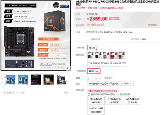161x115 pixels.
Task: Click the Huabei logo in installment banner
Action: coord(90,91)
